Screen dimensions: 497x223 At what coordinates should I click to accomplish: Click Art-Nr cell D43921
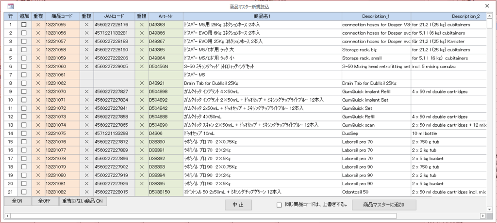click(166, 83)
